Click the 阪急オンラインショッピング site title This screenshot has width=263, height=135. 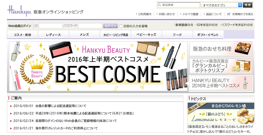59,12
